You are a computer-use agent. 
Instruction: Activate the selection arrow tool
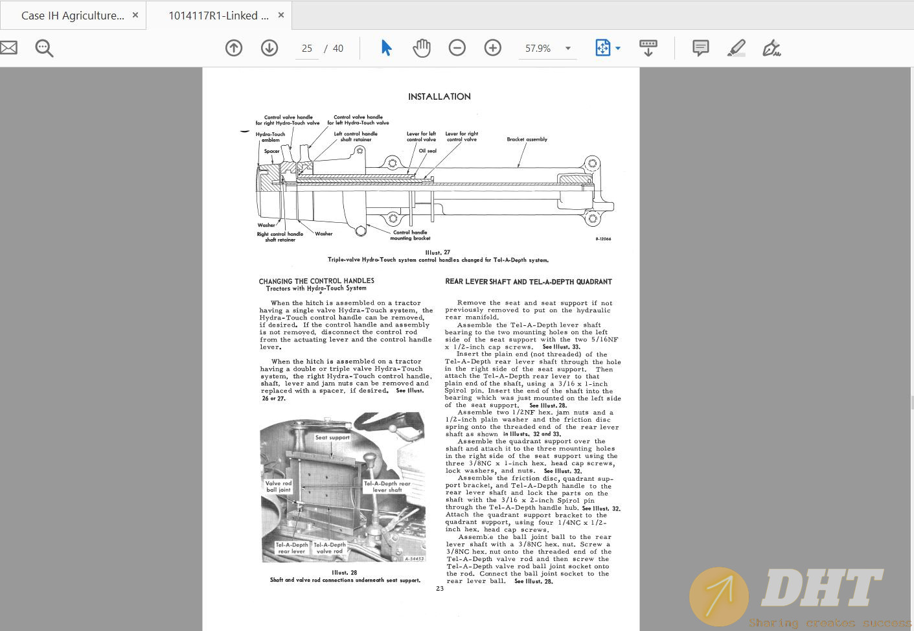pos(386,48)
